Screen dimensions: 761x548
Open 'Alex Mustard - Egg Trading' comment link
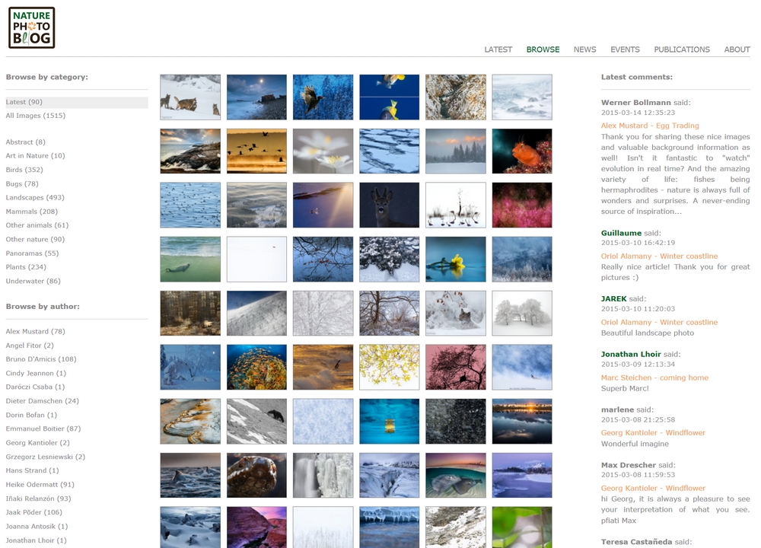coord(650,126)
